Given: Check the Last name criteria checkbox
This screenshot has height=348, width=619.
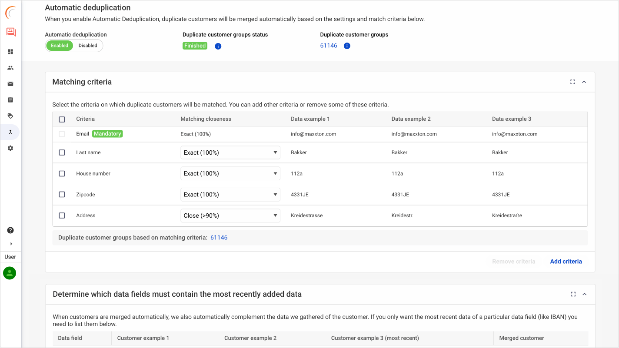Looking at the screenshot, I should [62, 152].
